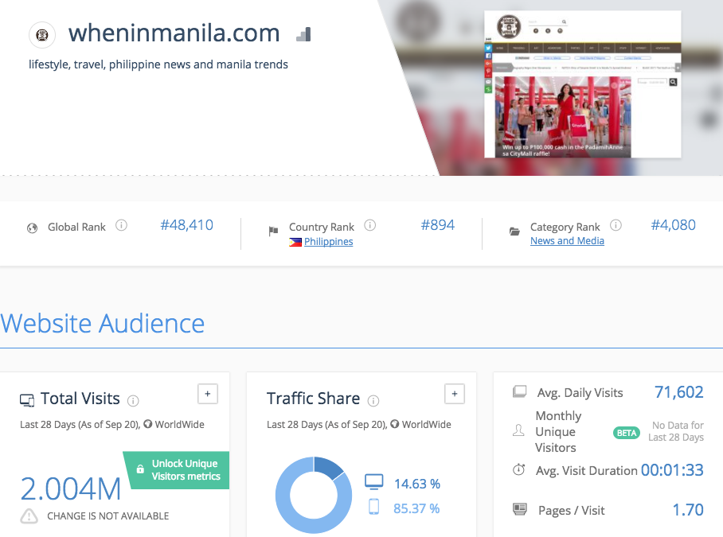Viewport: 723px width, 537px height.
Task: Click the green BETA badge
Action: pyautogui.click(x=626, y=433)
